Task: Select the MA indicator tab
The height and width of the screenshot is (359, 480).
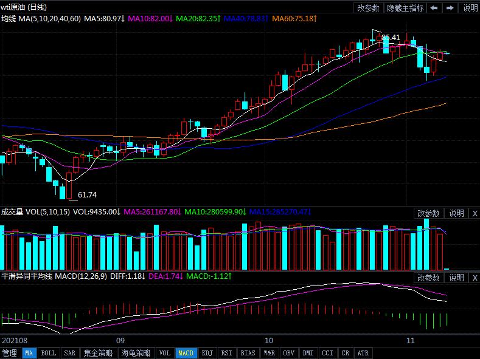Action: 29,353
